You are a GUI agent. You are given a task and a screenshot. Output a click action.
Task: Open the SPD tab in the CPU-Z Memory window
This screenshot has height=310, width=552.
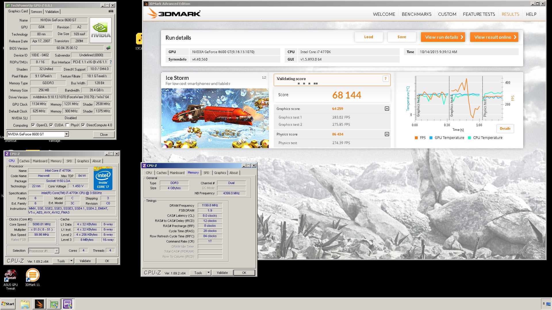[206, 173]
